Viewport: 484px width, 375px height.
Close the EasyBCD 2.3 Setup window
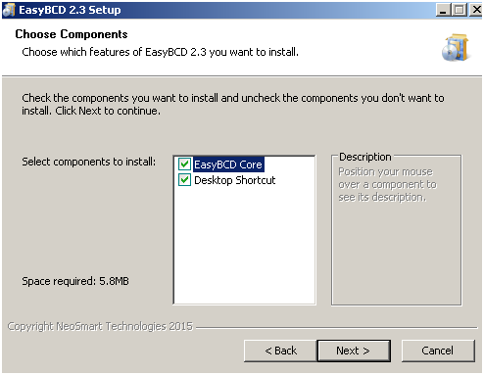(x=475, y=10)
